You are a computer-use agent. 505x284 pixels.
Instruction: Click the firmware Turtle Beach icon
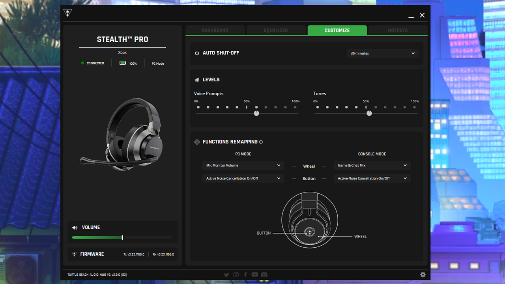74,254
